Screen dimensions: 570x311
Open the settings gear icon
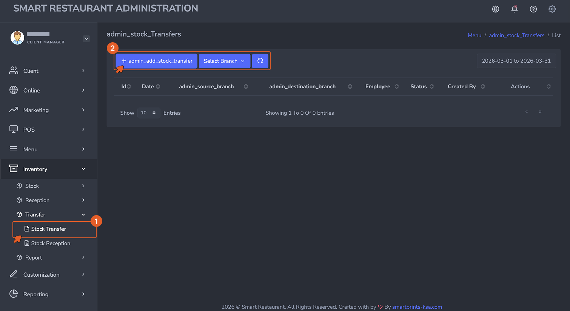552,9
